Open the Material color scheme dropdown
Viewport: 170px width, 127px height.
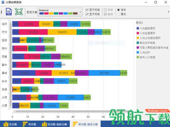[60, 12]
